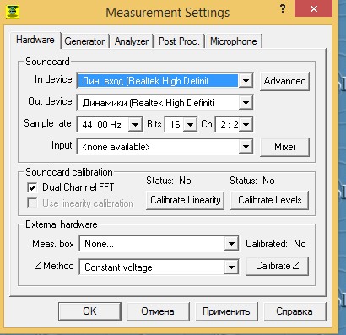346x335 pixels.
Task: Open the Post Proc. tab
Action: pos(179,41)
